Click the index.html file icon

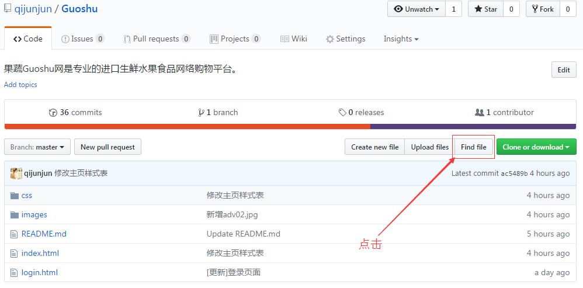coord(14,254)
